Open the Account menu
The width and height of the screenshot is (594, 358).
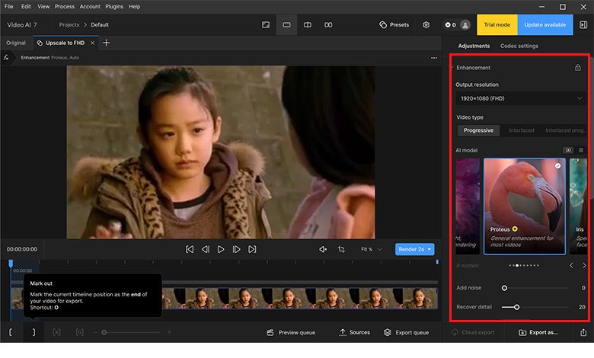coord(90,6)
